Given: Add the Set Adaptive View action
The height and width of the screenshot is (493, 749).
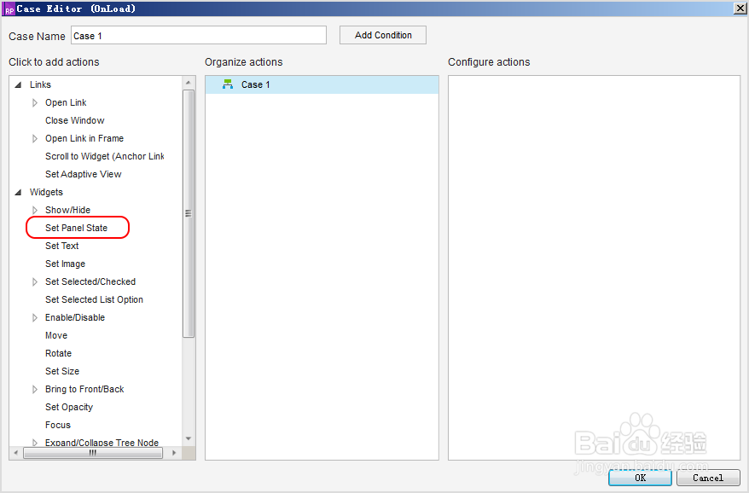Looking at the screenshot, I should pyautogui.click(x=83, y=174).
